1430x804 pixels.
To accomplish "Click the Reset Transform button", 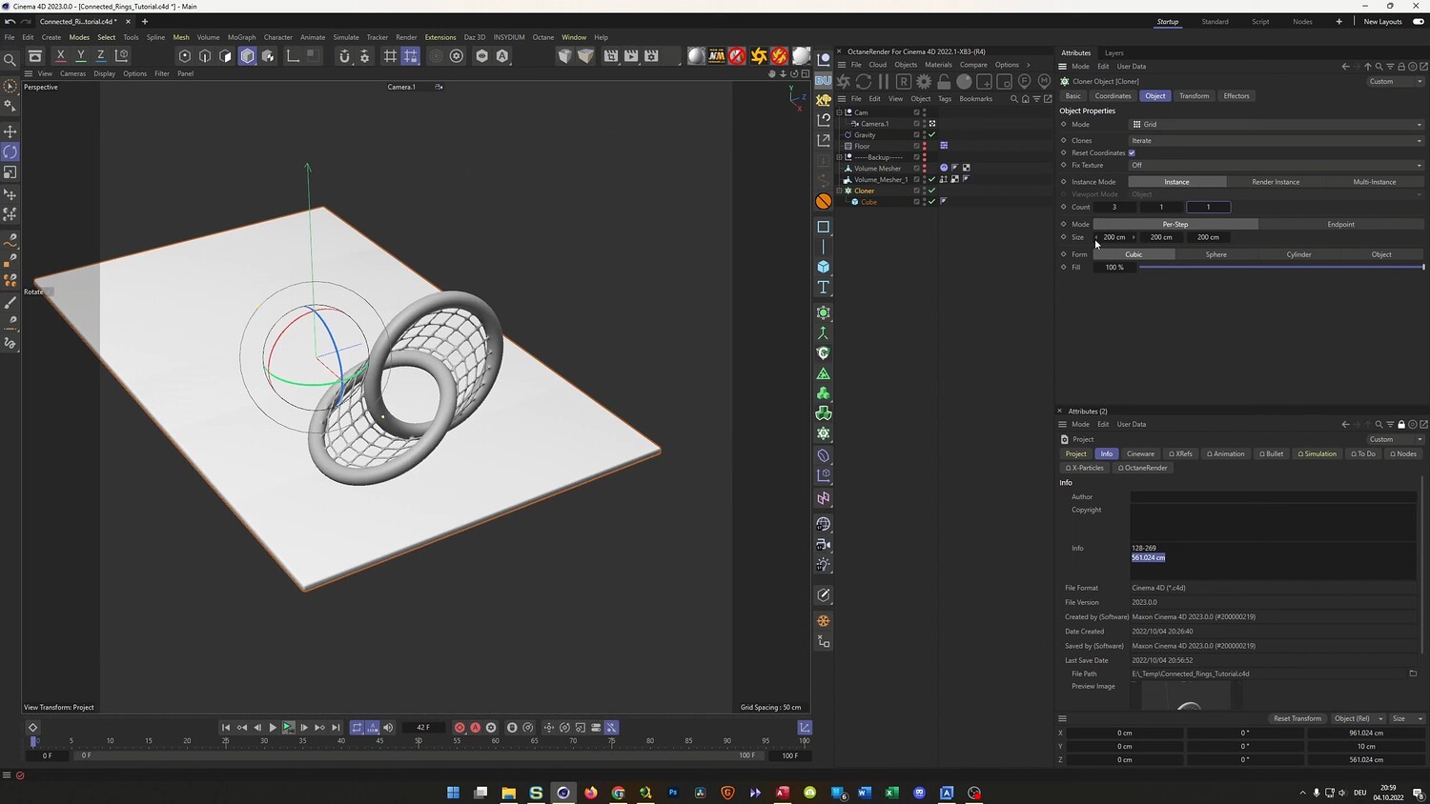I will [1297, 718].
